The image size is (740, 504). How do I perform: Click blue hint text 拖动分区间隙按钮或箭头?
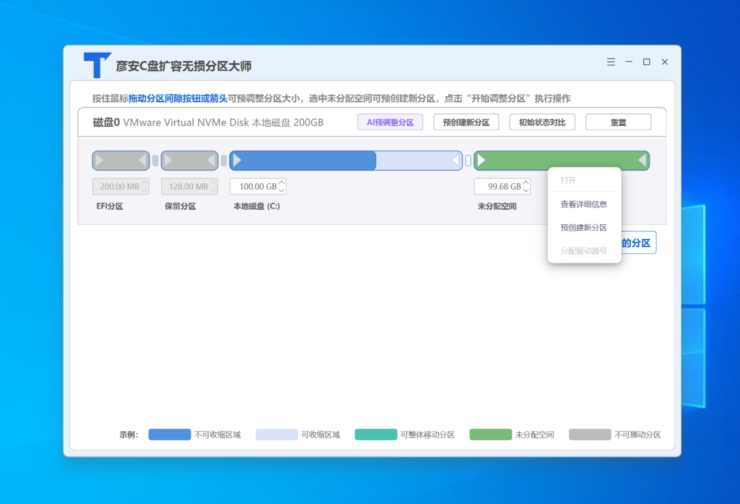[178, 98]
